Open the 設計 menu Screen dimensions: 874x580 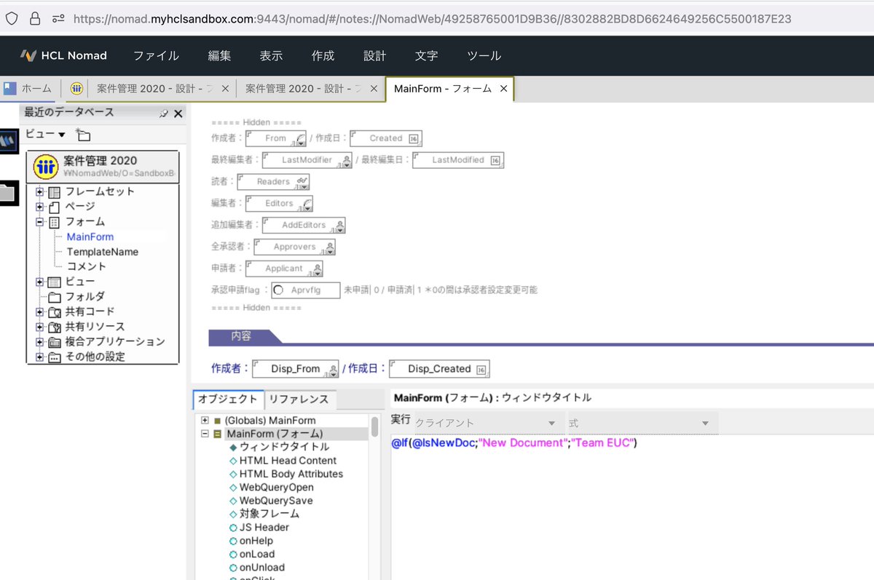374,55
